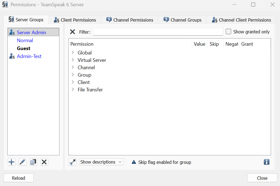Viewport: 280px width, 186px height.
Task: Click the Virtual Server category label
Action: point(92,60)
